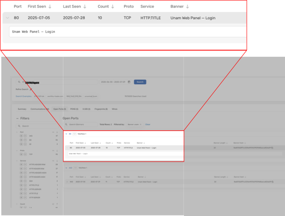Exclude HTTPS.HEADER.HASH service filter
The height and width of the screenshot is (216, 285).
(25, 173)
